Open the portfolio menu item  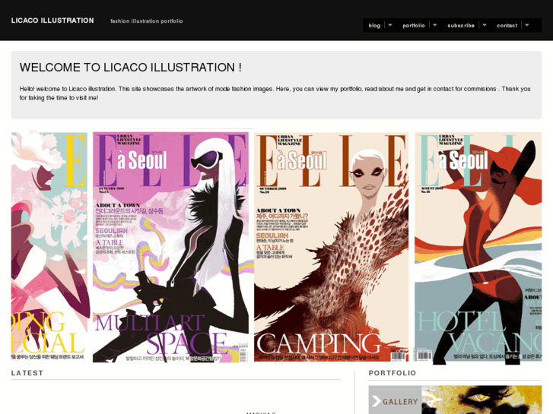click(414, 25)
